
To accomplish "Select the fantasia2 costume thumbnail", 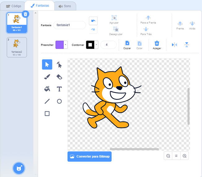I will (17, 47).
